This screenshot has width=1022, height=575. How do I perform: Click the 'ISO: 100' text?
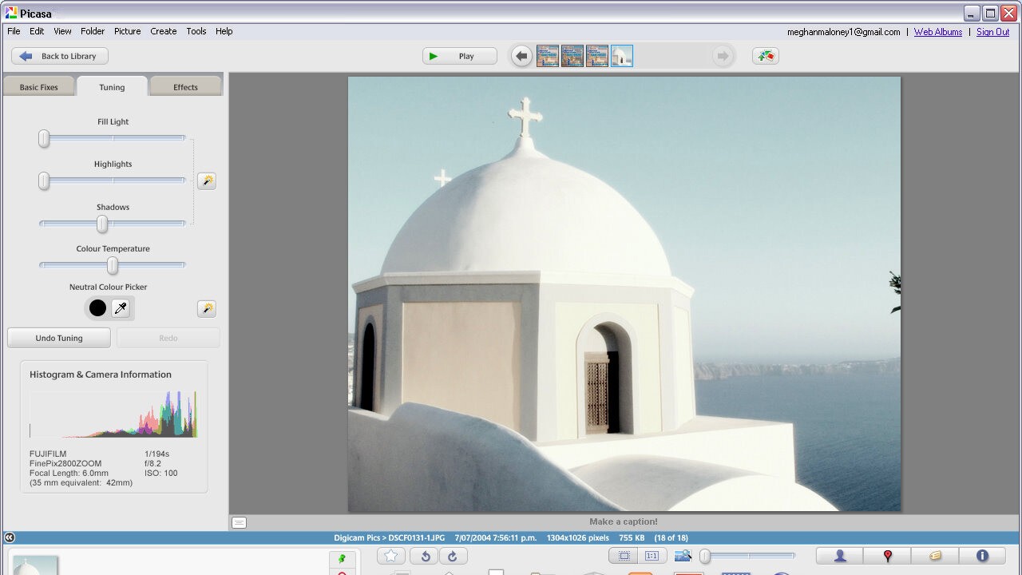click(x=161, y=473)
